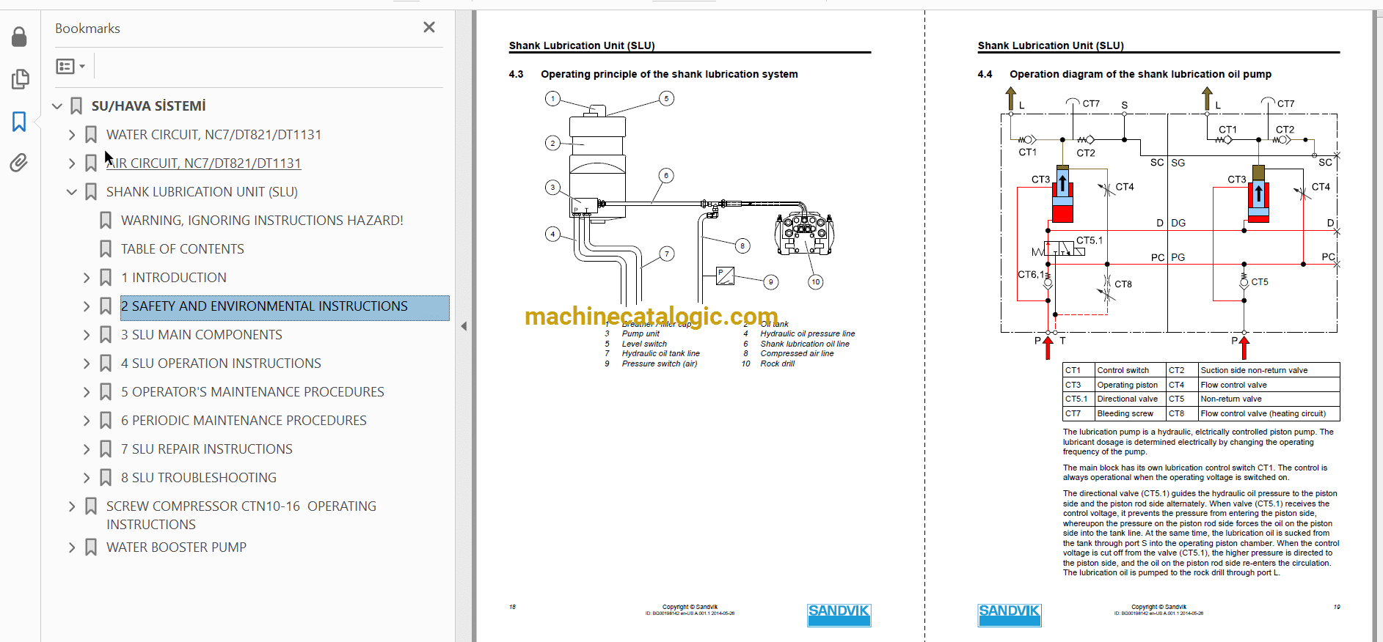Click bookmark icon beside 6 PERIODIC MAINTENANCE PROCEDURES
1383x642 pixels.
click(x=106, y=421)
